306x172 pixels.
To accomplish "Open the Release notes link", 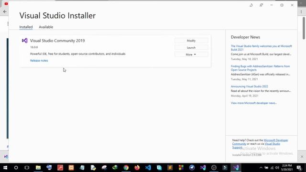I will pos(39,61).
